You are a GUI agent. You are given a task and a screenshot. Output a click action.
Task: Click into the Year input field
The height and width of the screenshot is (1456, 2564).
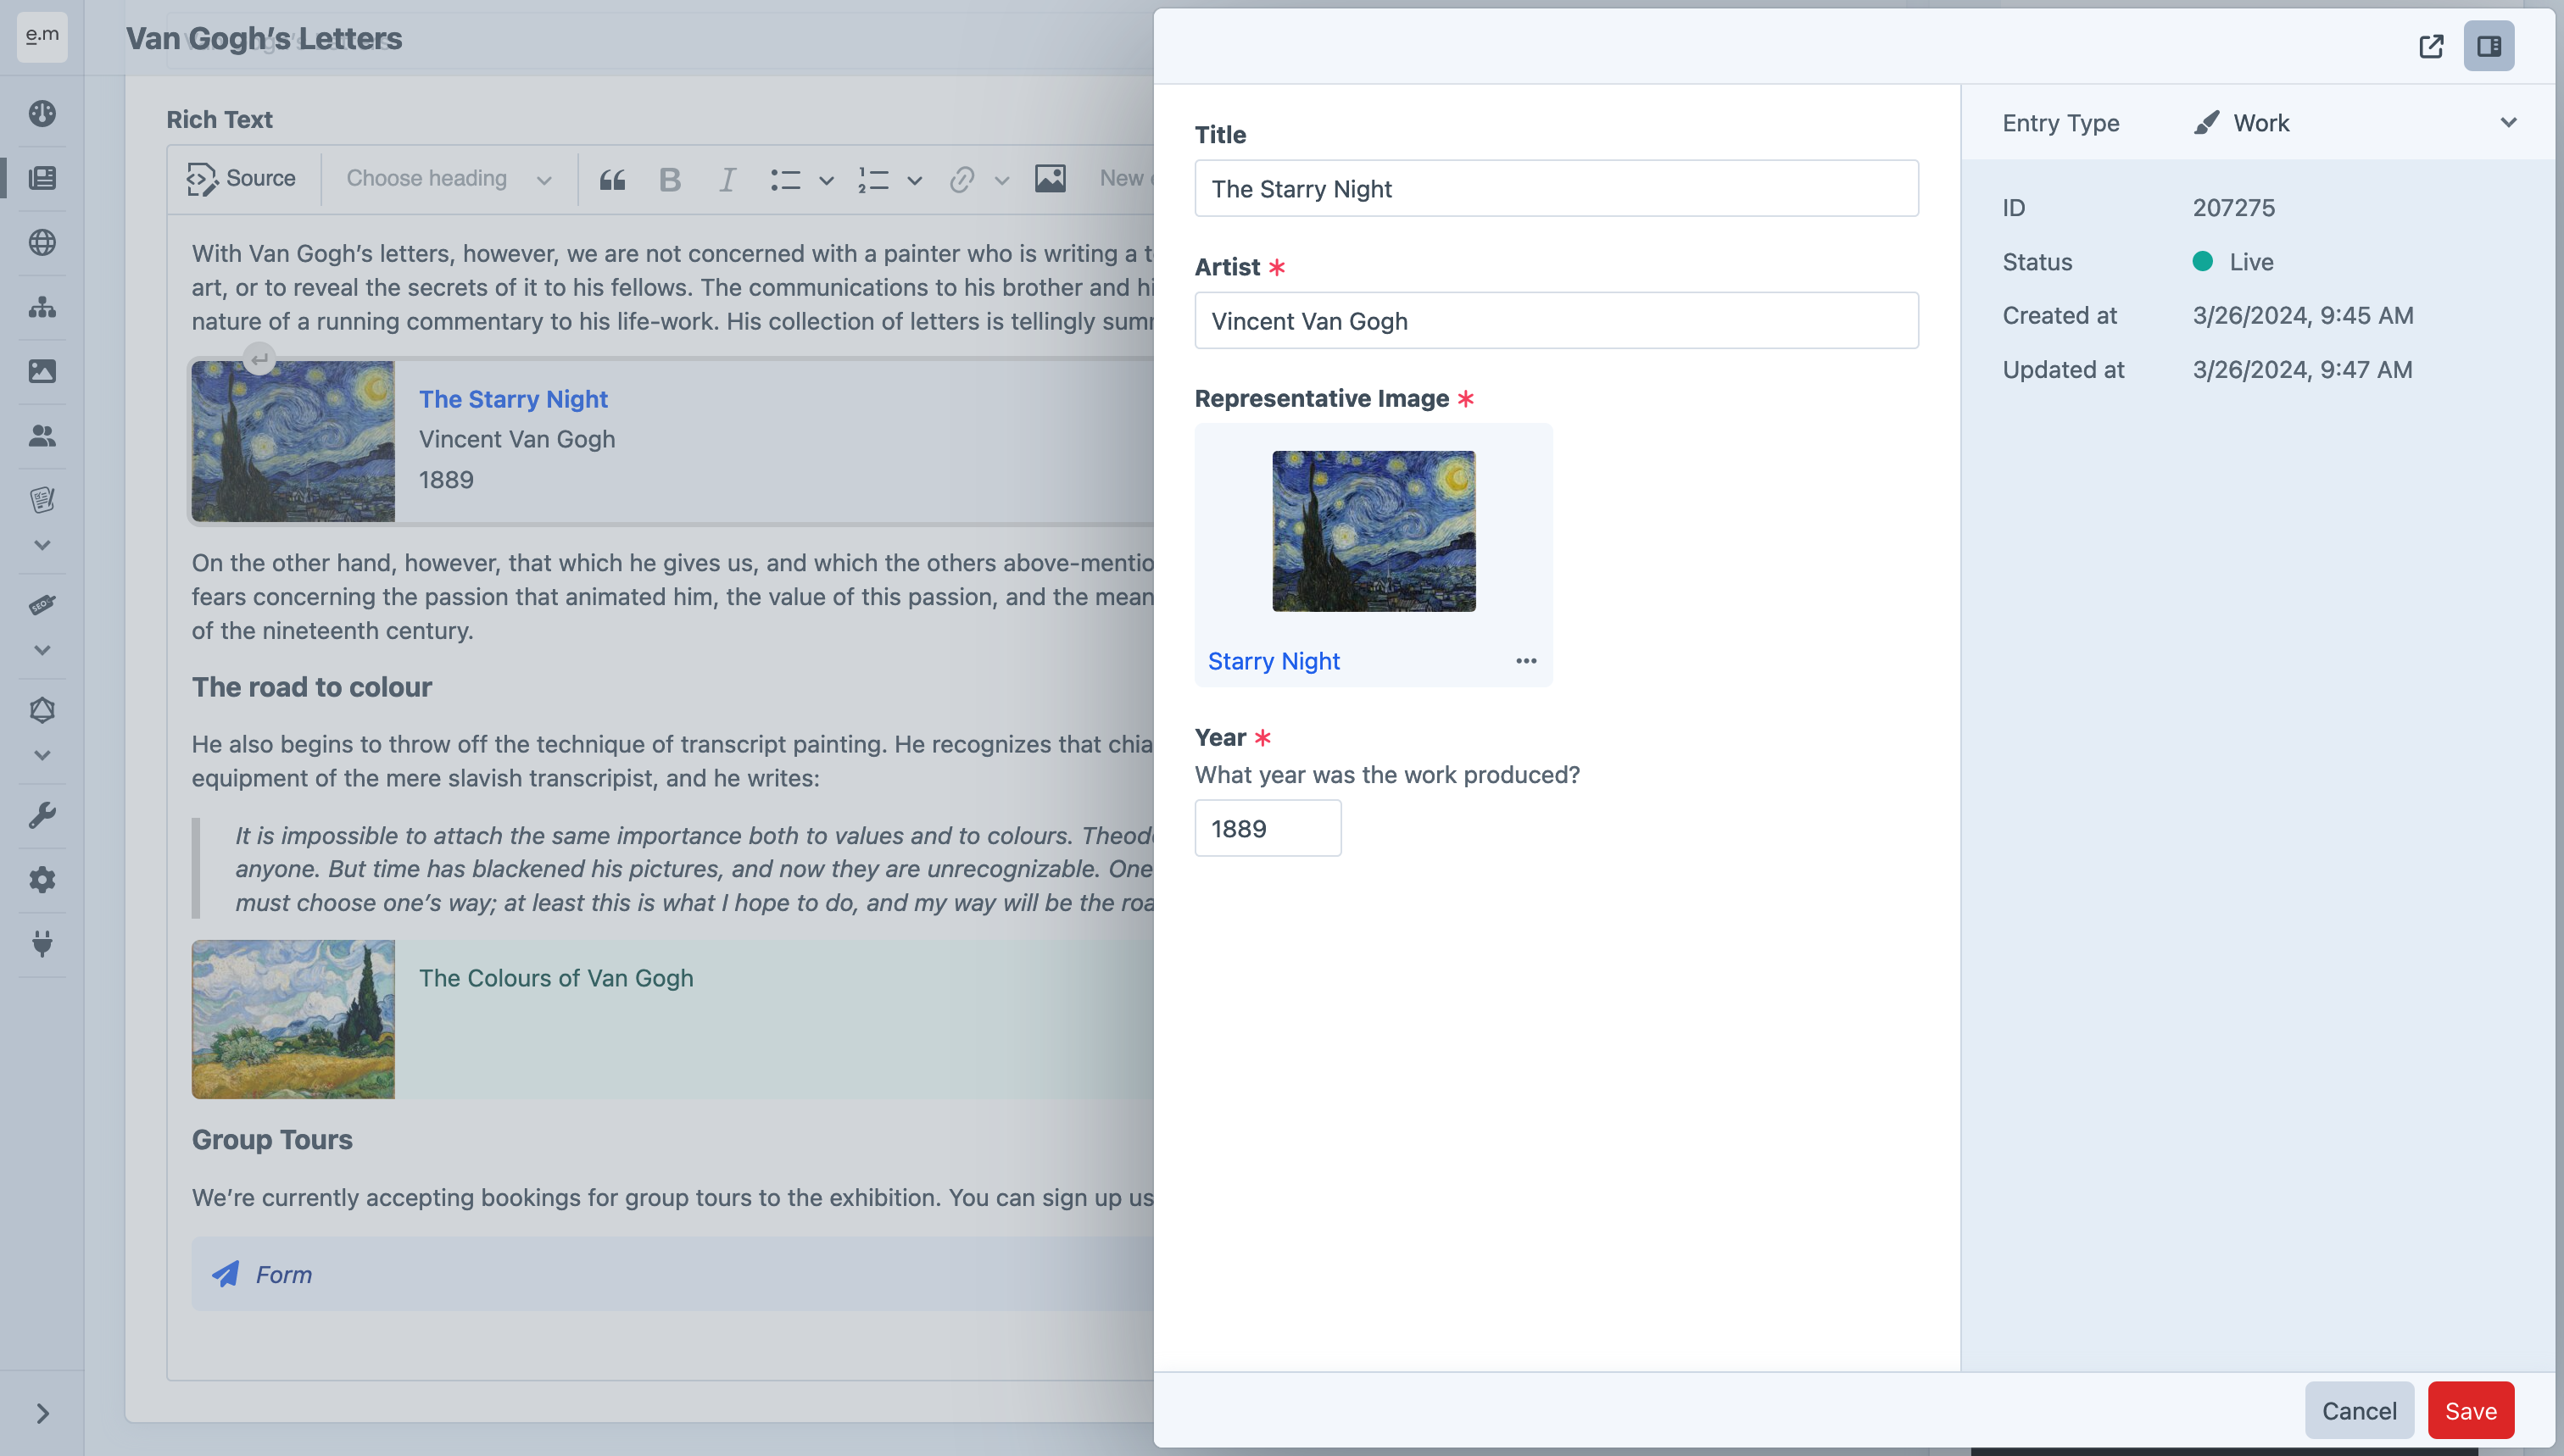tap(1268, 828)
